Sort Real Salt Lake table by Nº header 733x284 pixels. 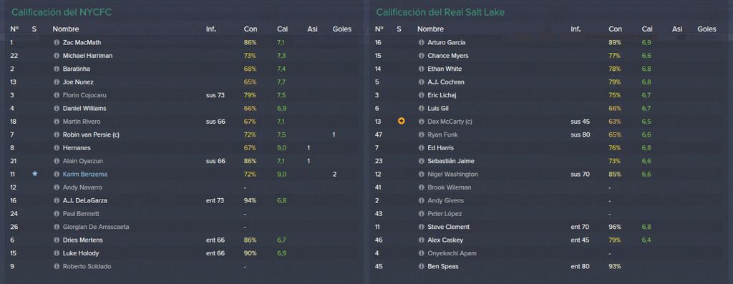pos(379,29)
